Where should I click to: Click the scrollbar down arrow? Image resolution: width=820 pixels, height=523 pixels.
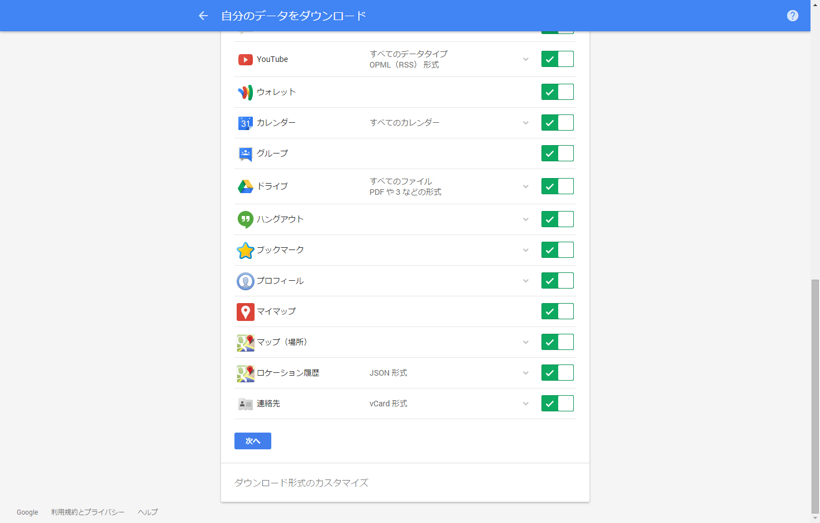815,519
